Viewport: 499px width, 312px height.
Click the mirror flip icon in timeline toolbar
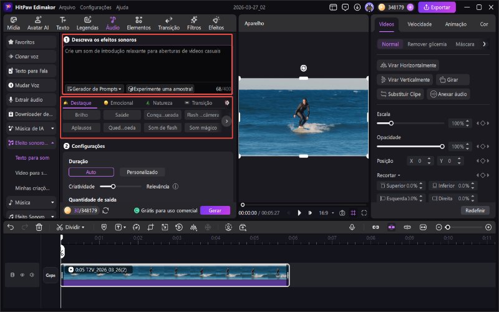pos(193,227)
